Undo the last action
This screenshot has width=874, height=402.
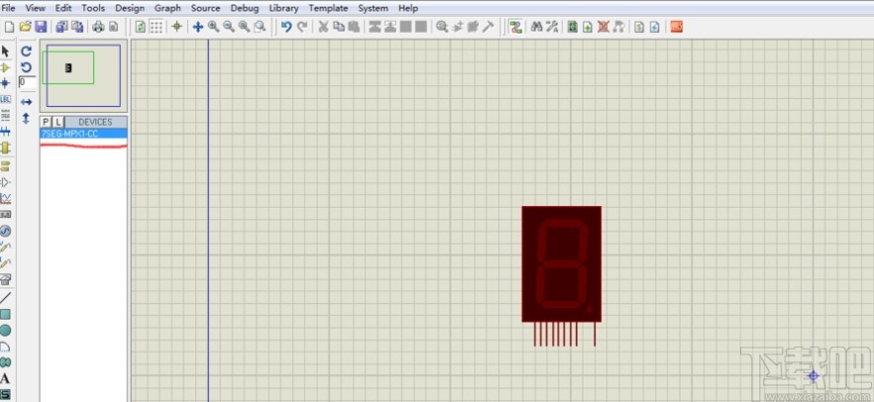click(x=286, y=27)
